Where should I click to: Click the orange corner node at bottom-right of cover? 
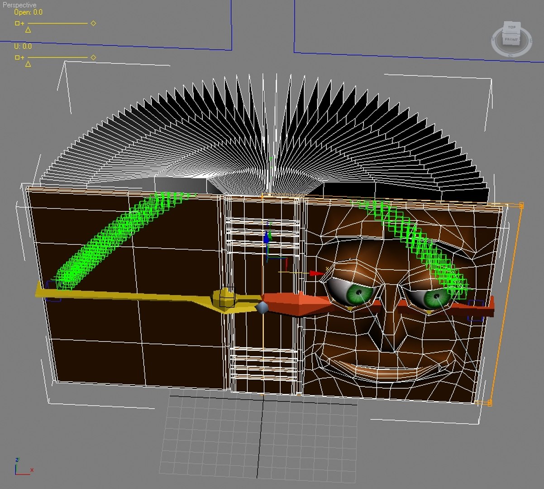489,403
